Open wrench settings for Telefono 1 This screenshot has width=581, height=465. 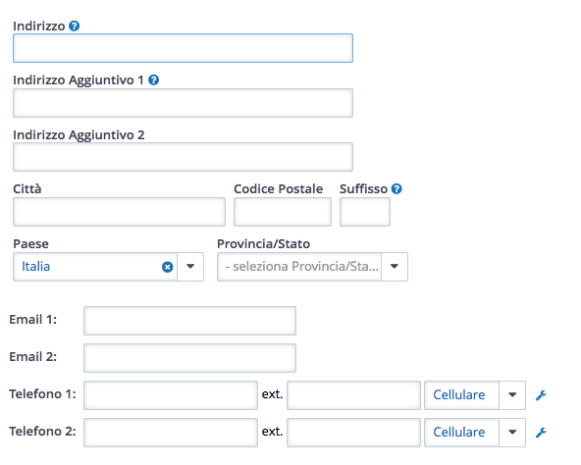point(541,395)
